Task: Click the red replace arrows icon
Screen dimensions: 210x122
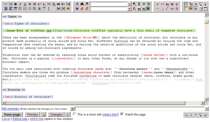Action: click(x=82, y=9)
